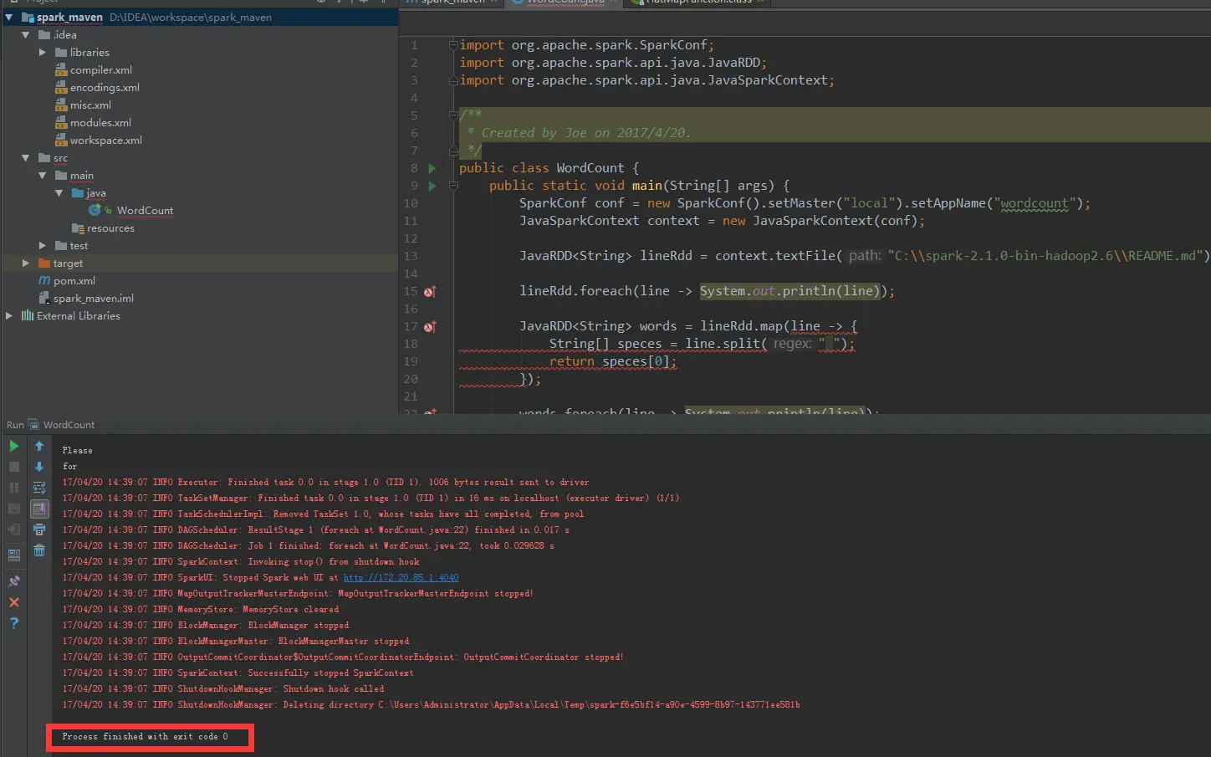Click 'Process finished with exit code 0' text
Screen dimensions: 1211x757
click(145, 736)
